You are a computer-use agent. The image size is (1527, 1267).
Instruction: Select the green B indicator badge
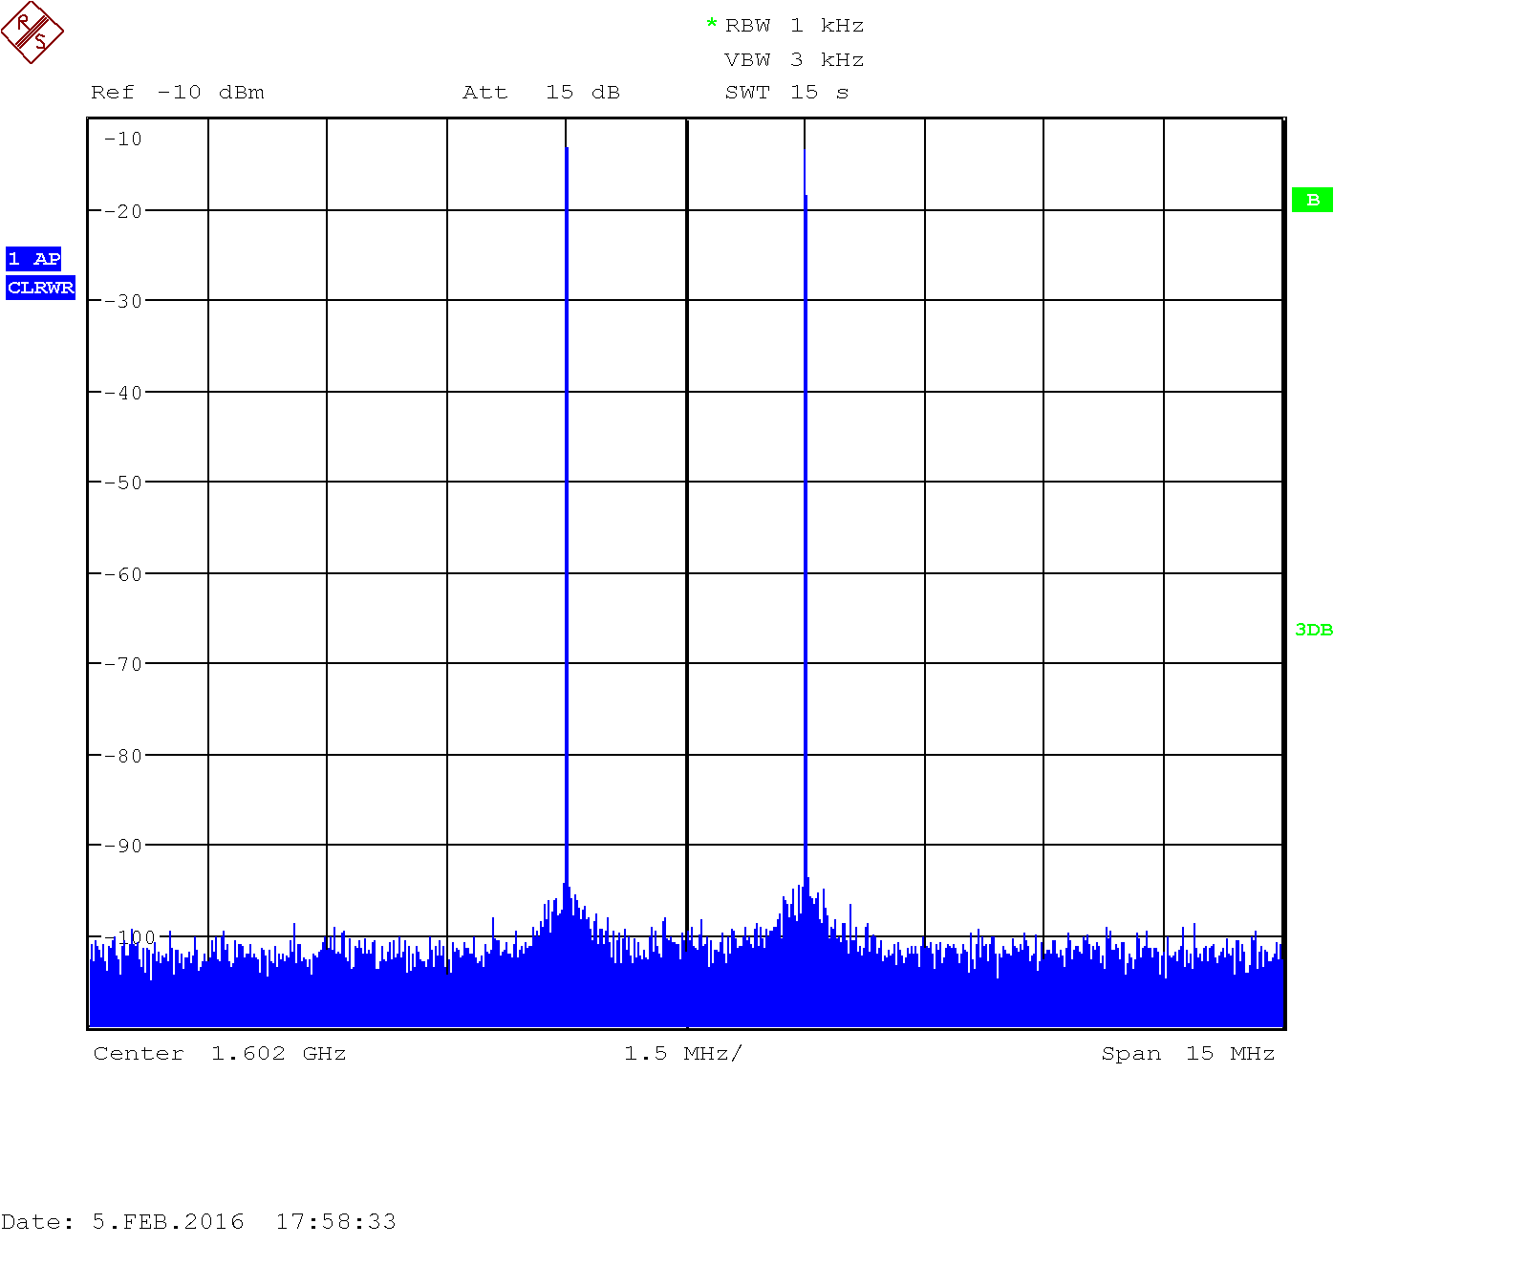(x=1312, y=200)
